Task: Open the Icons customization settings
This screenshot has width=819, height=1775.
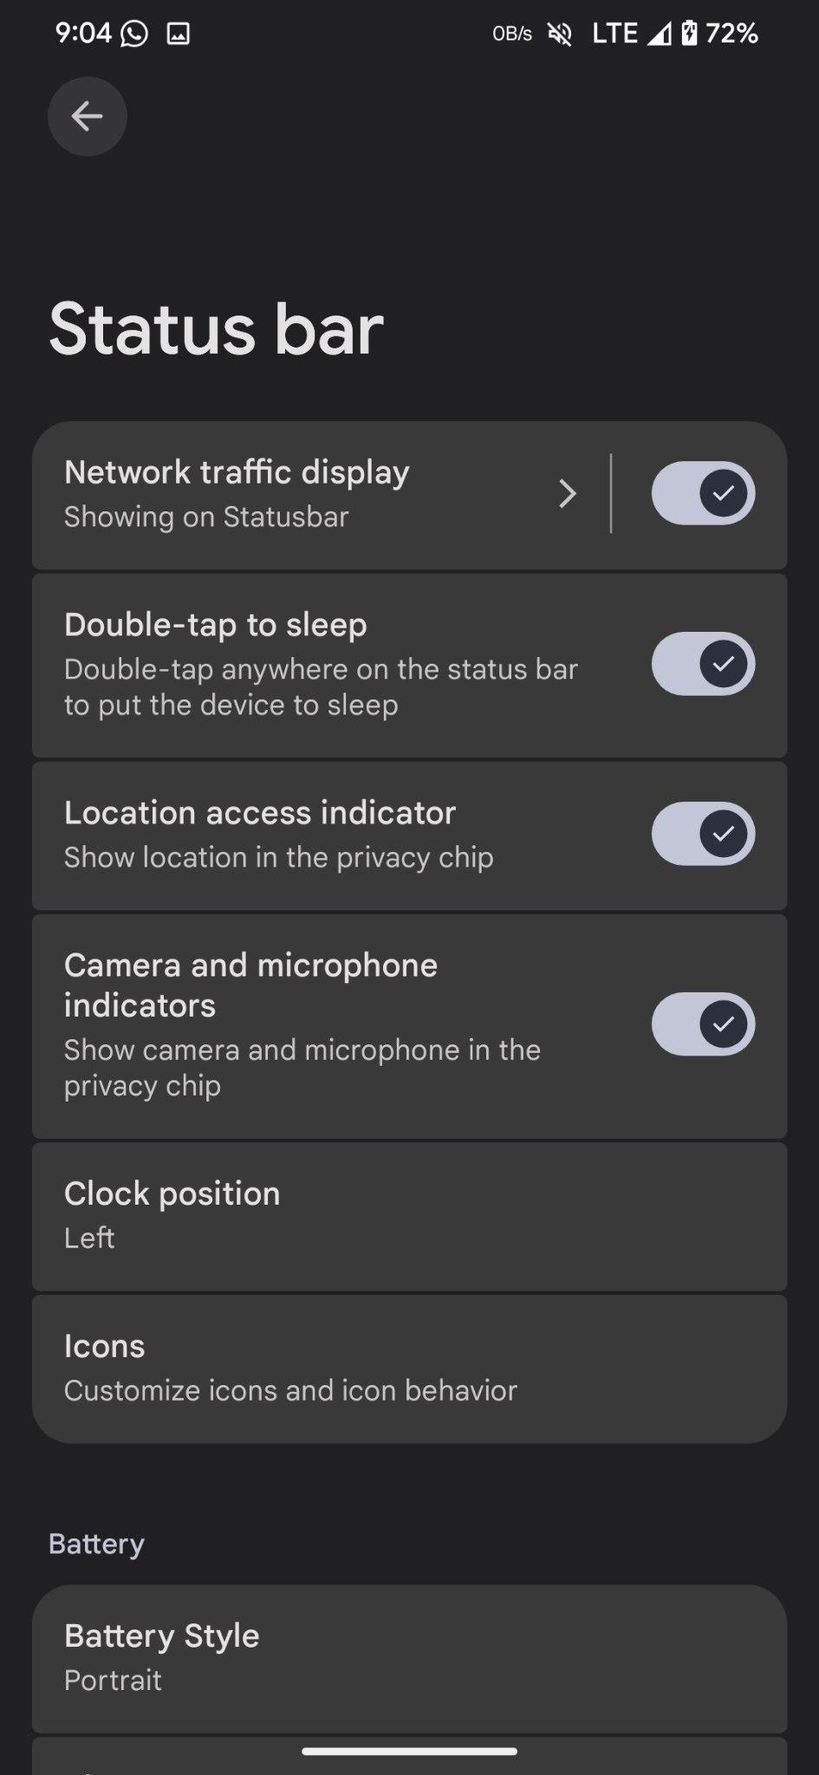Action: [x=409, y=1368]
